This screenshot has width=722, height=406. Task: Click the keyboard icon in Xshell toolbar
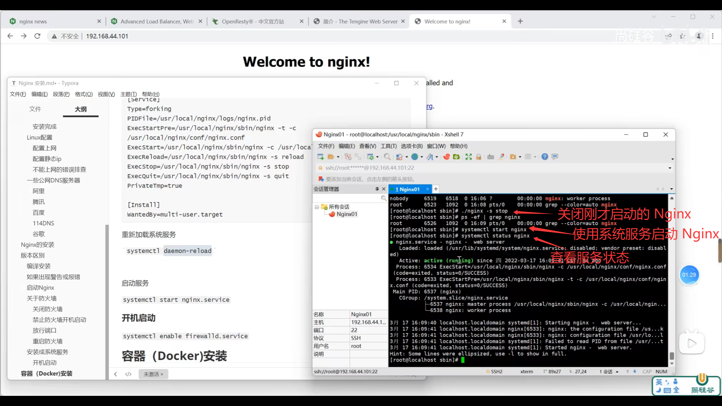point(491,157)
